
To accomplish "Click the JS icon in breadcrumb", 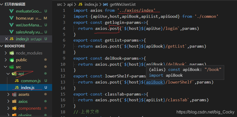I will click(80, 4).
